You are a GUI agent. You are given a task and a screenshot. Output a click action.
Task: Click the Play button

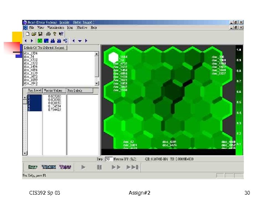click(x=83, y=167)
